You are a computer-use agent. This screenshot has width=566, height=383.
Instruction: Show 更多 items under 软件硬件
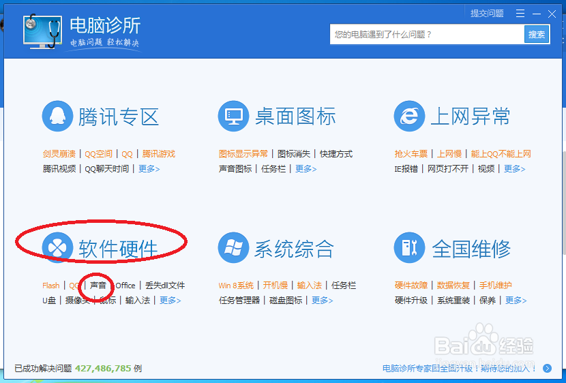tap(170, 301)
